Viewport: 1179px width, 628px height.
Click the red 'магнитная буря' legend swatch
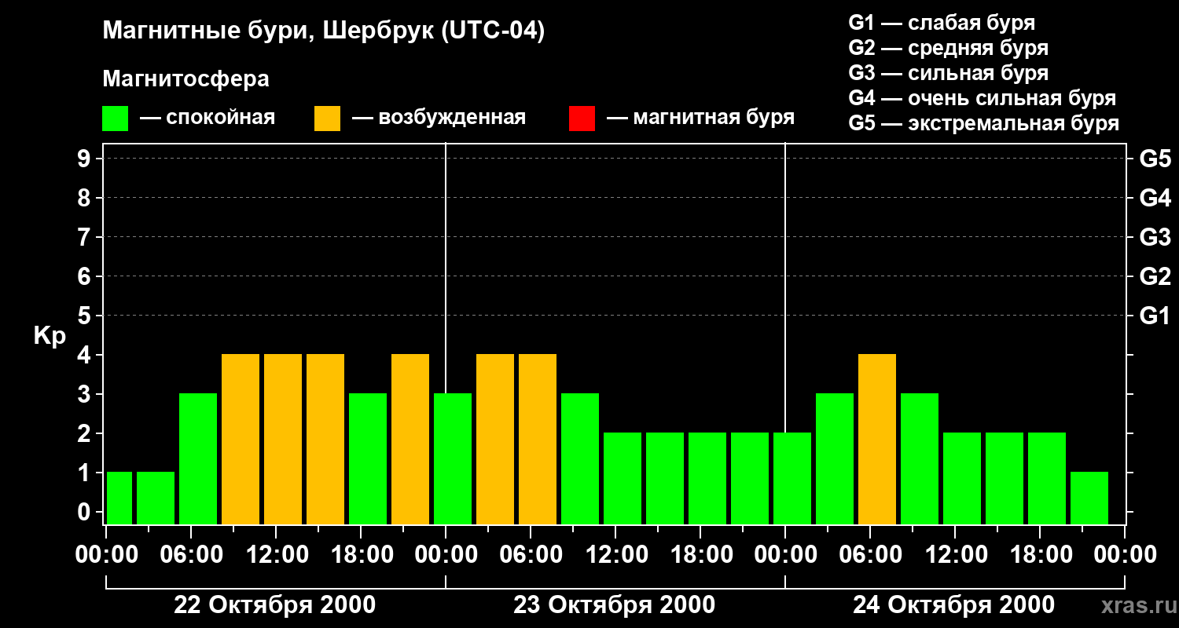pos(582,119)
